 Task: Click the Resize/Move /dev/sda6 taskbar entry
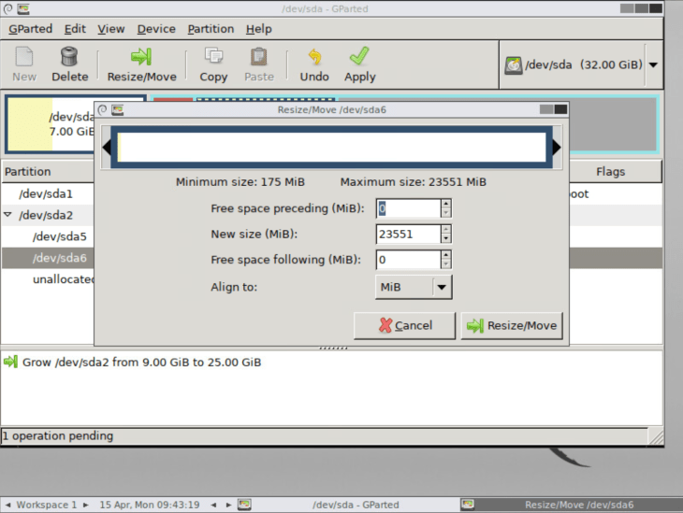[x=571, y=505]
